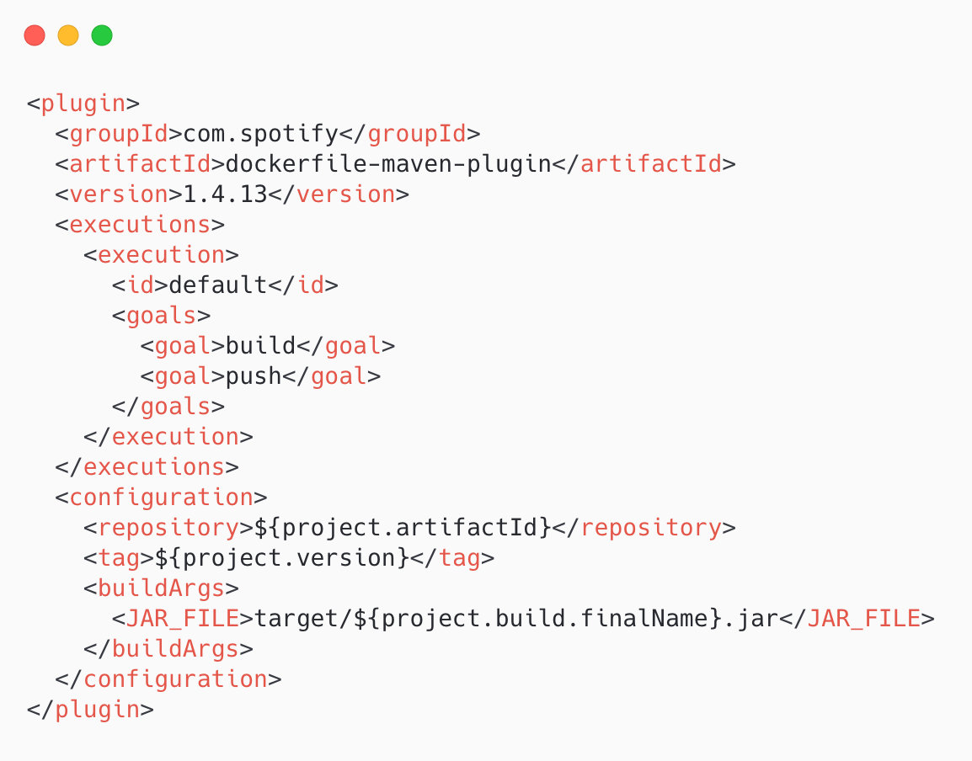The width and height of the screenshot is (972, 761).
Task: Click the closing configuration tag
Action: pyautogui.click(x=168, y=679)
